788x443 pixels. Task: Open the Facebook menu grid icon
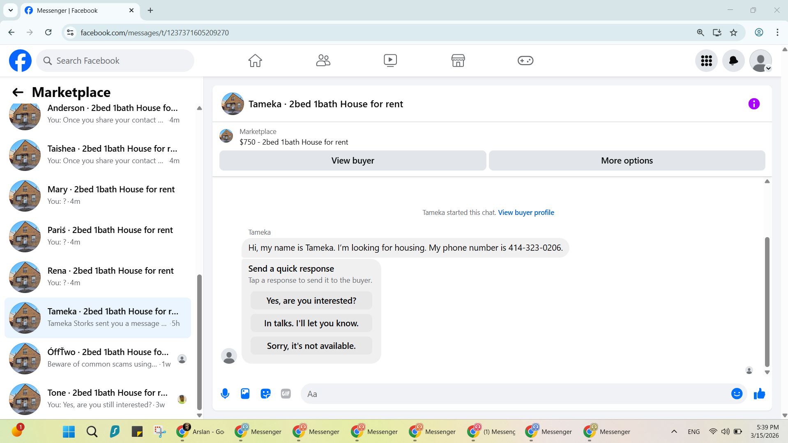tap(706, 61)
